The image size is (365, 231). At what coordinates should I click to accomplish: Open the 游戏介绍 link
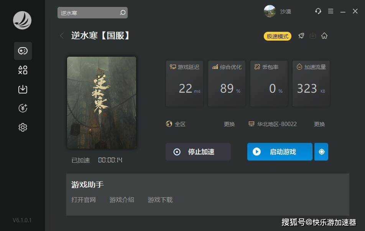pyautogui.click(x=122, y=200)
